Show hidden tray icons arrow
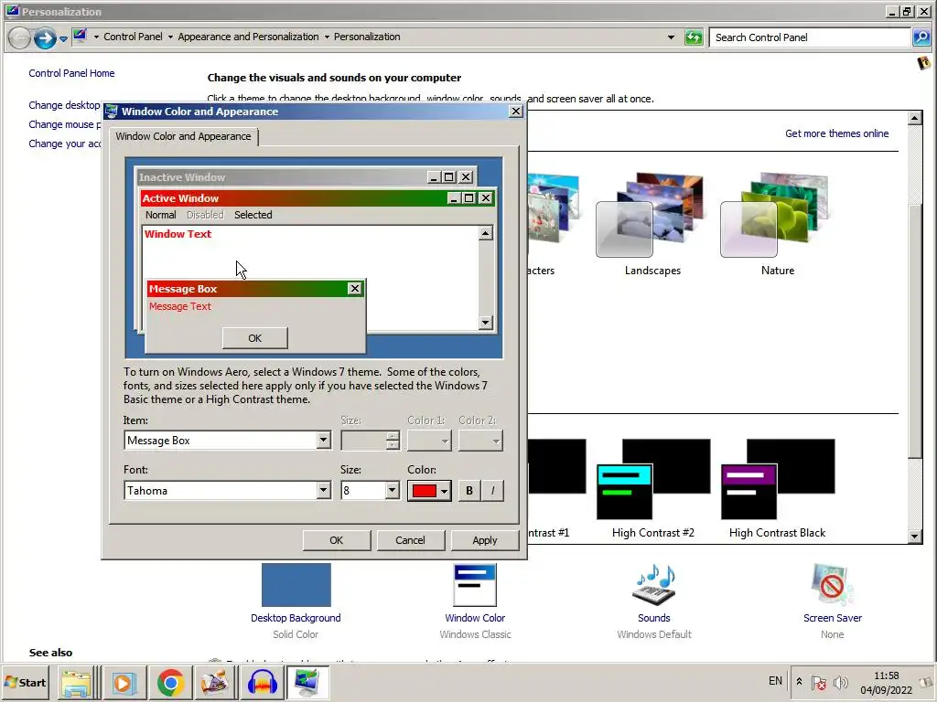 799,681
